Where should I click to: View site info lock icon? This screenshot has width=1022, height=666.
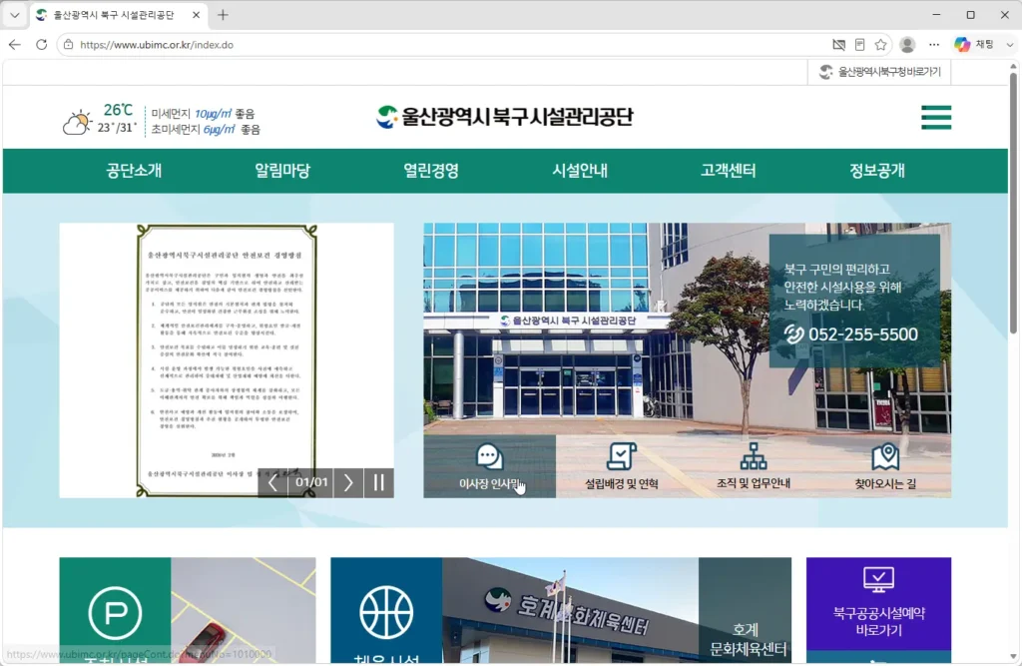69,44
